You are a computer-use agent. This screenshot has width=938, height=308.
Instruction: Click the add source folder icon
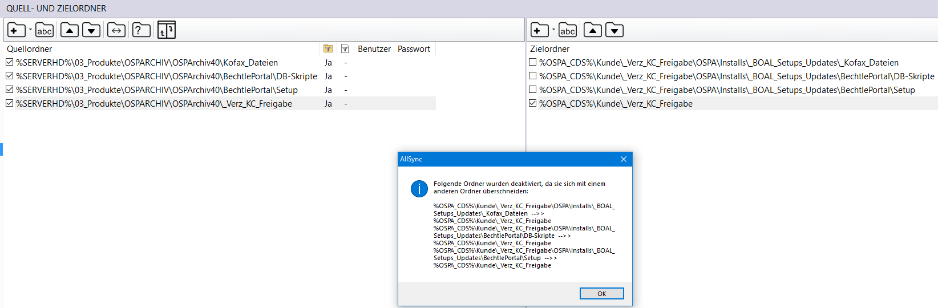tap(16, 30)
